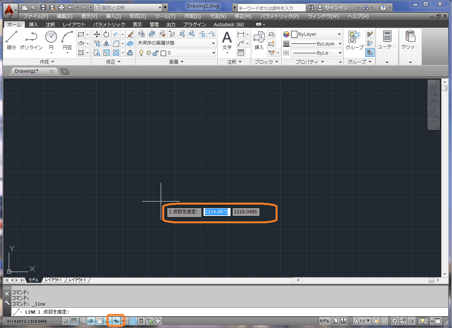452x328 pixels.
Task: Click the Table tool icon
Action: tap(241, 53)
